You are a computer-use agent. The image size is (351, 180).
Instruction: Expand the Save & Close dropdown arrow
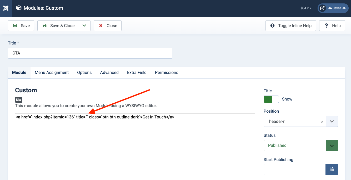click(84, 26)
